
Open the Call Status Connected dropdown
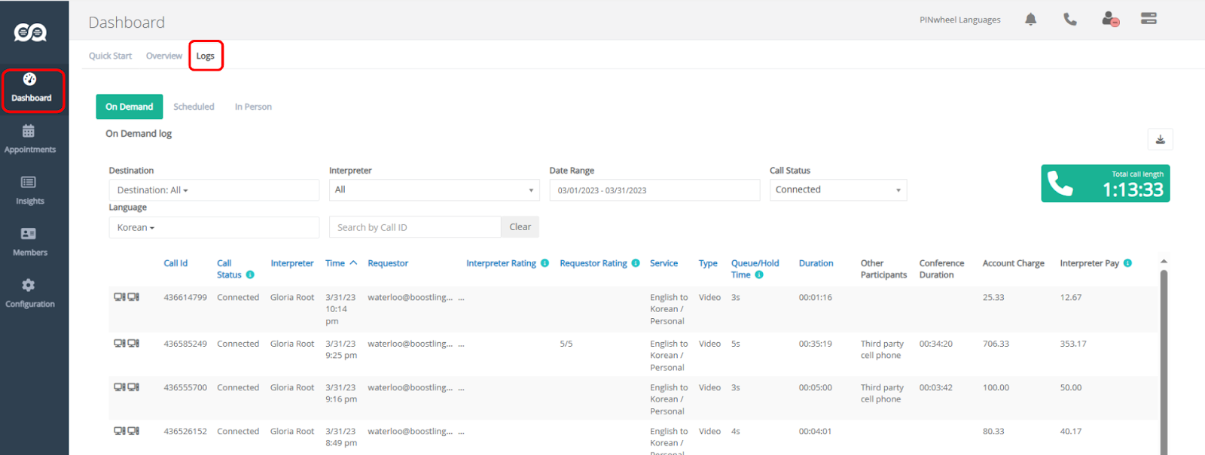point(838,190)
